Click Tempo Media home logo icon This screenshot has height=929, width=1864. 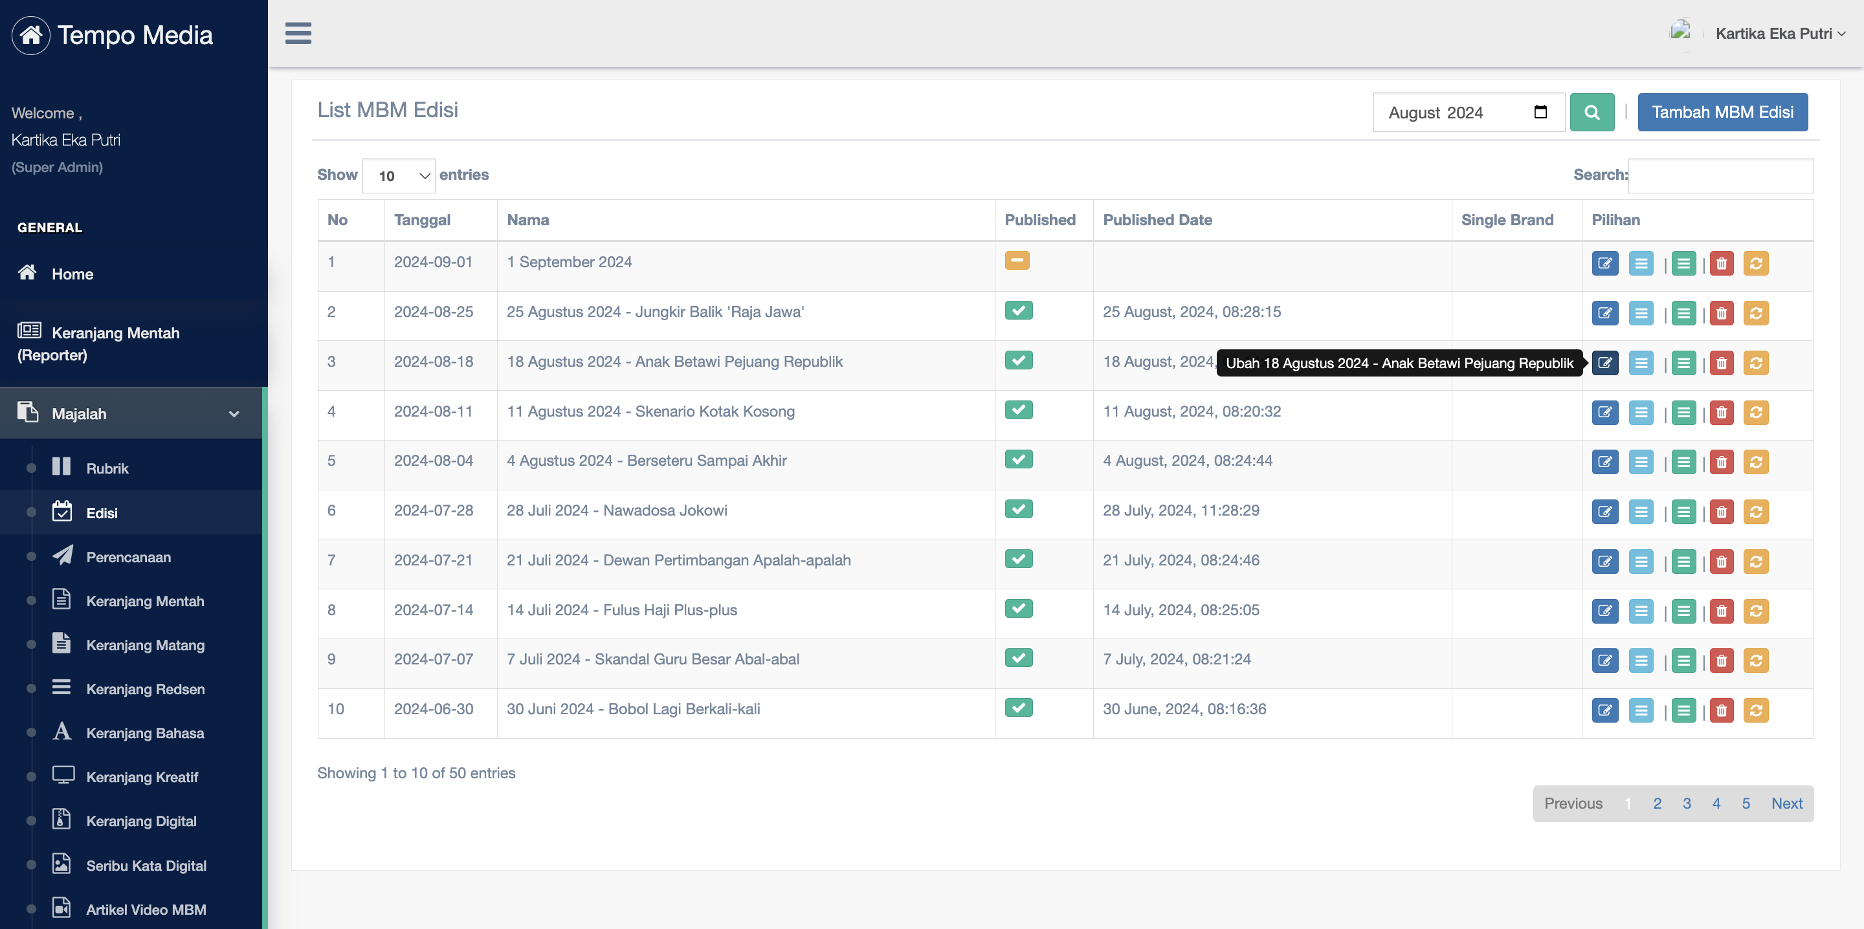30,35
